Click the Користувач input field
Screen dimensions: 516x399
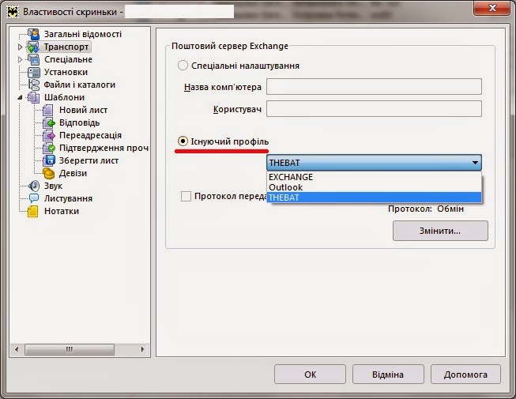(x=375, y=108)
